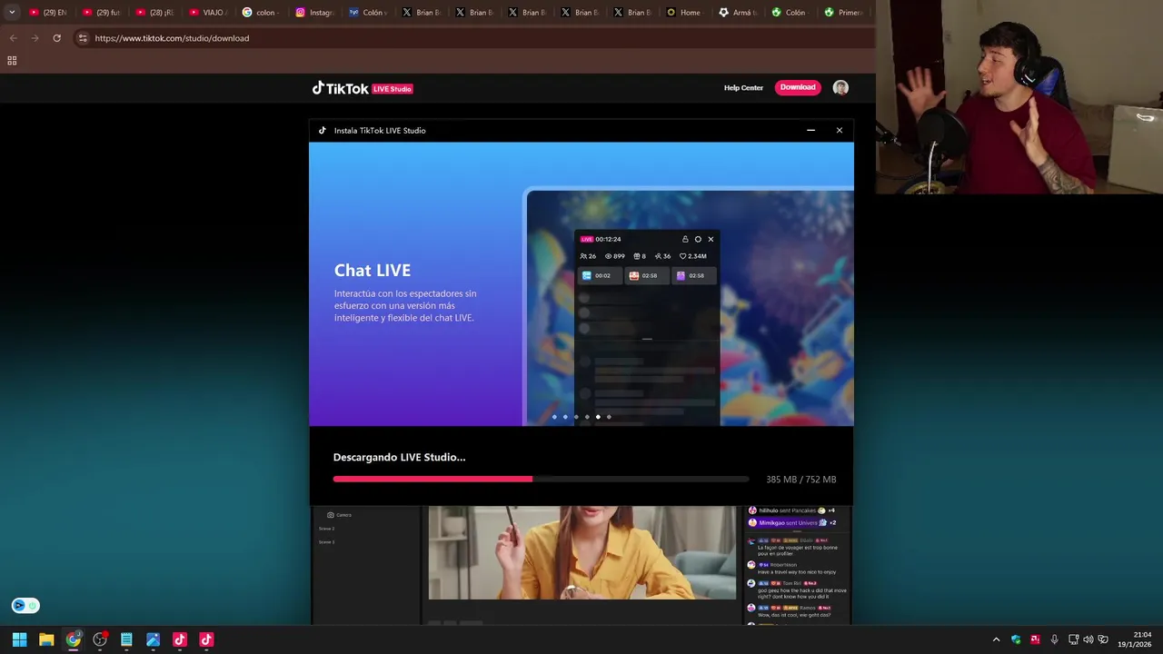The width and height of the screenshot is (1163, 654).
Task: Click the "385 MB / 752 MB" text
Action: (x=800, y=480)
